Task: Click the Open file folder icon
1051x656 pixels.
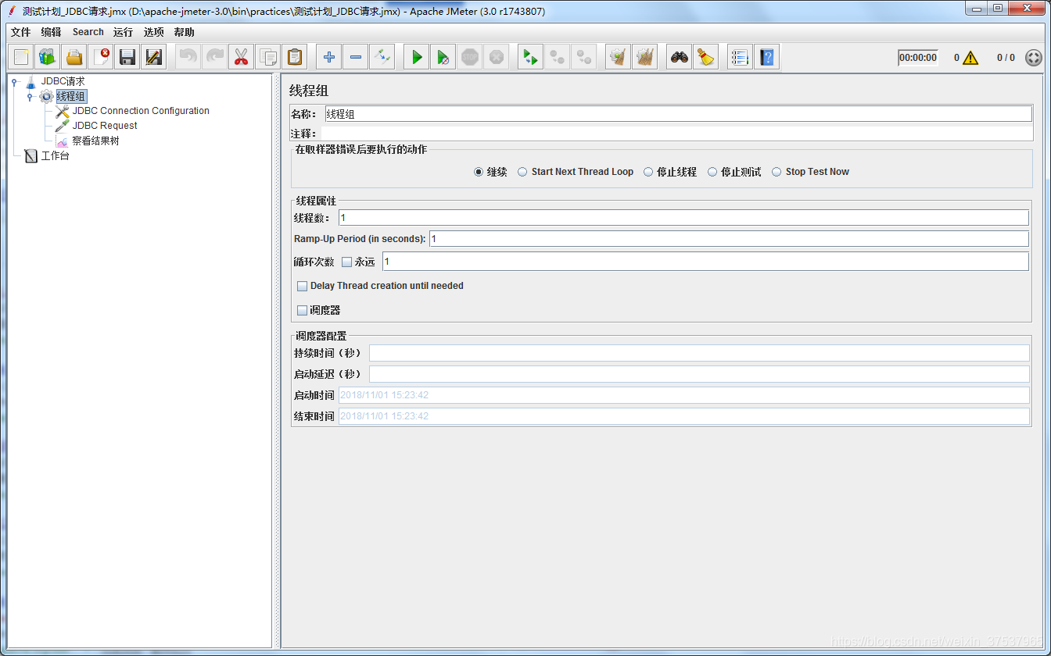Action: (74, 57)
